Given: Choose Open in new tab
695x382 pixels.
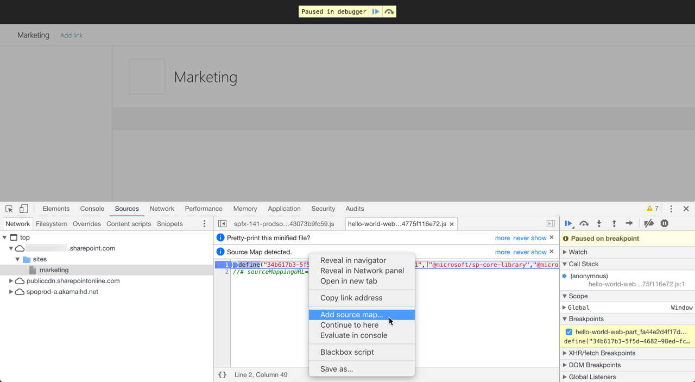Looking at the screenshot, I should (362, 281).
